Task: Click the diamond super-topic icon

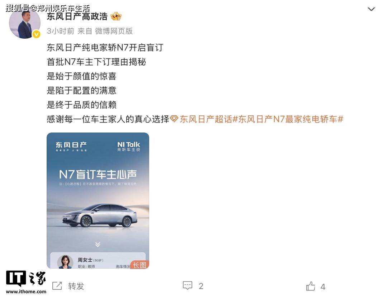Action: click(x=174, y=119)
